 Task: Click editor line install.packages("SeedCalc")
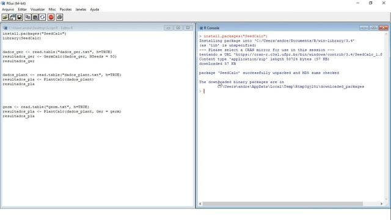click(34, 34)
